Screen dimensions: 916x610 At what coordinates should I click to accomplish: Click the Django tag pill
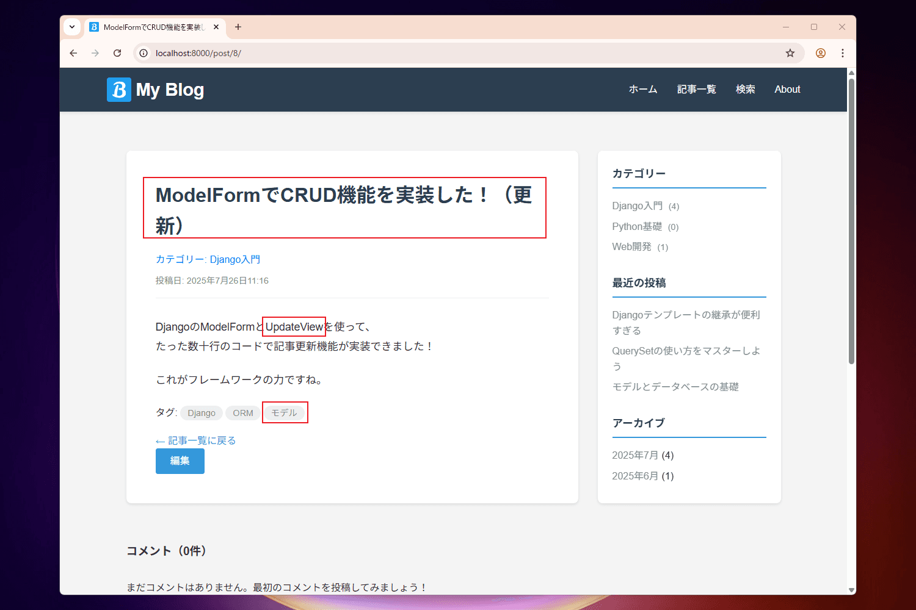(202, 413)
